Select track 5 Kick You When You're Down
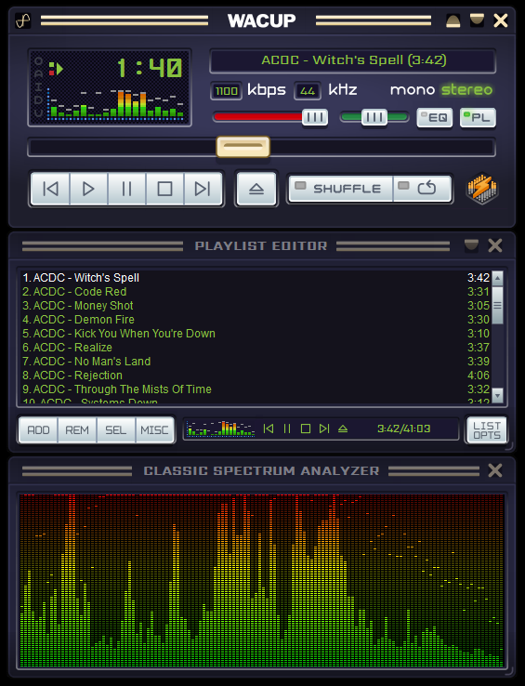The height and width of the screenshot is (686, 525). (x=256, y=334)
